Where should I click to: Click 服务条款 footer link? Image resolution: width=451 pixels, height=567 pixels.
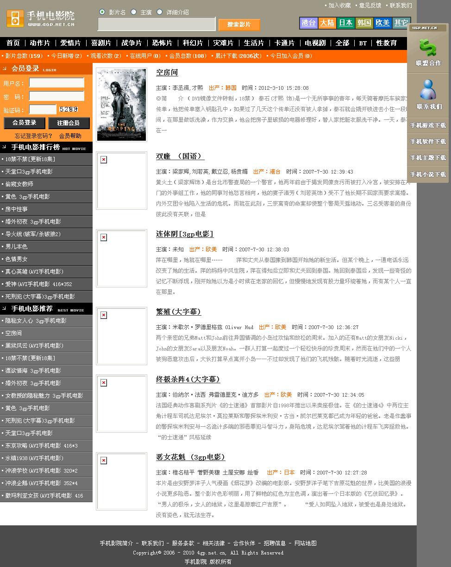pos(183,543)
